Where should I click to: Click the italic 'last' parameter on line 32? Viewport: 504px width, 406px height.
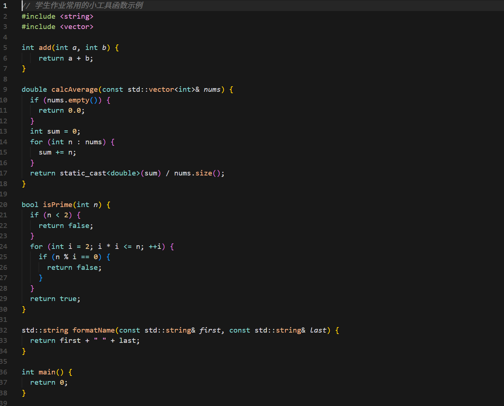318,330
